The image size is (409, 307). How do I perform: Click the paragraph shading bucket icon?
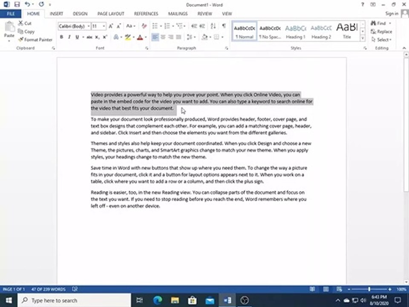tap(205, 37)
